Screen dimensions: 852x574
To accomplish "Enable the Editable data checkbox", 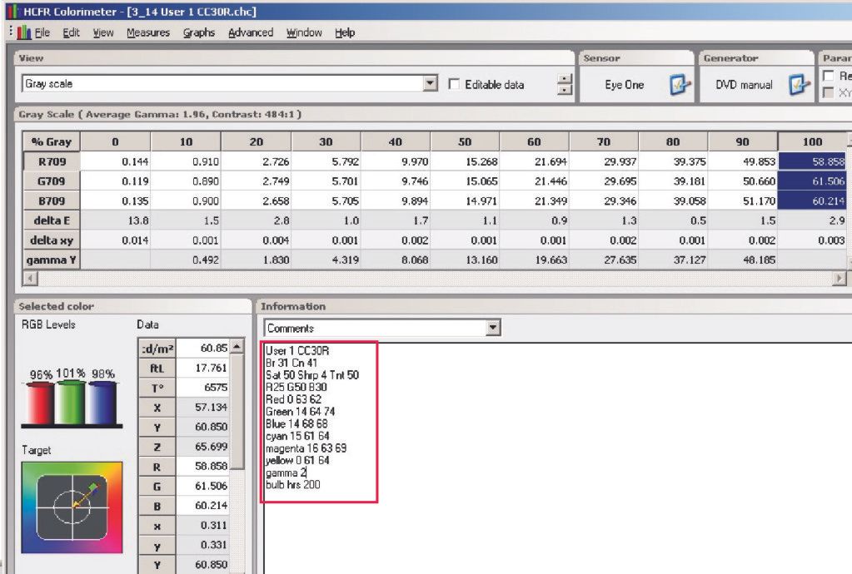I will [x=454, y=84].
